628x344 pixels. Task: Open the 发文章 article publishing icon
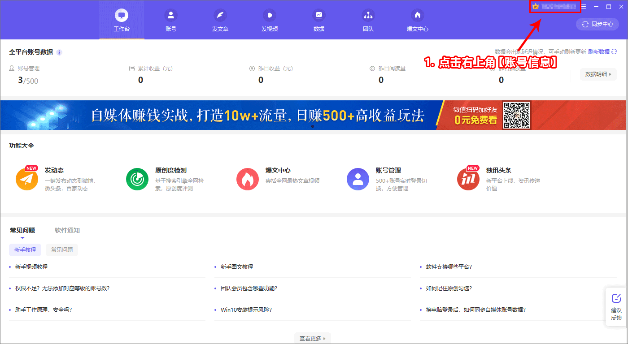[220, 15]
